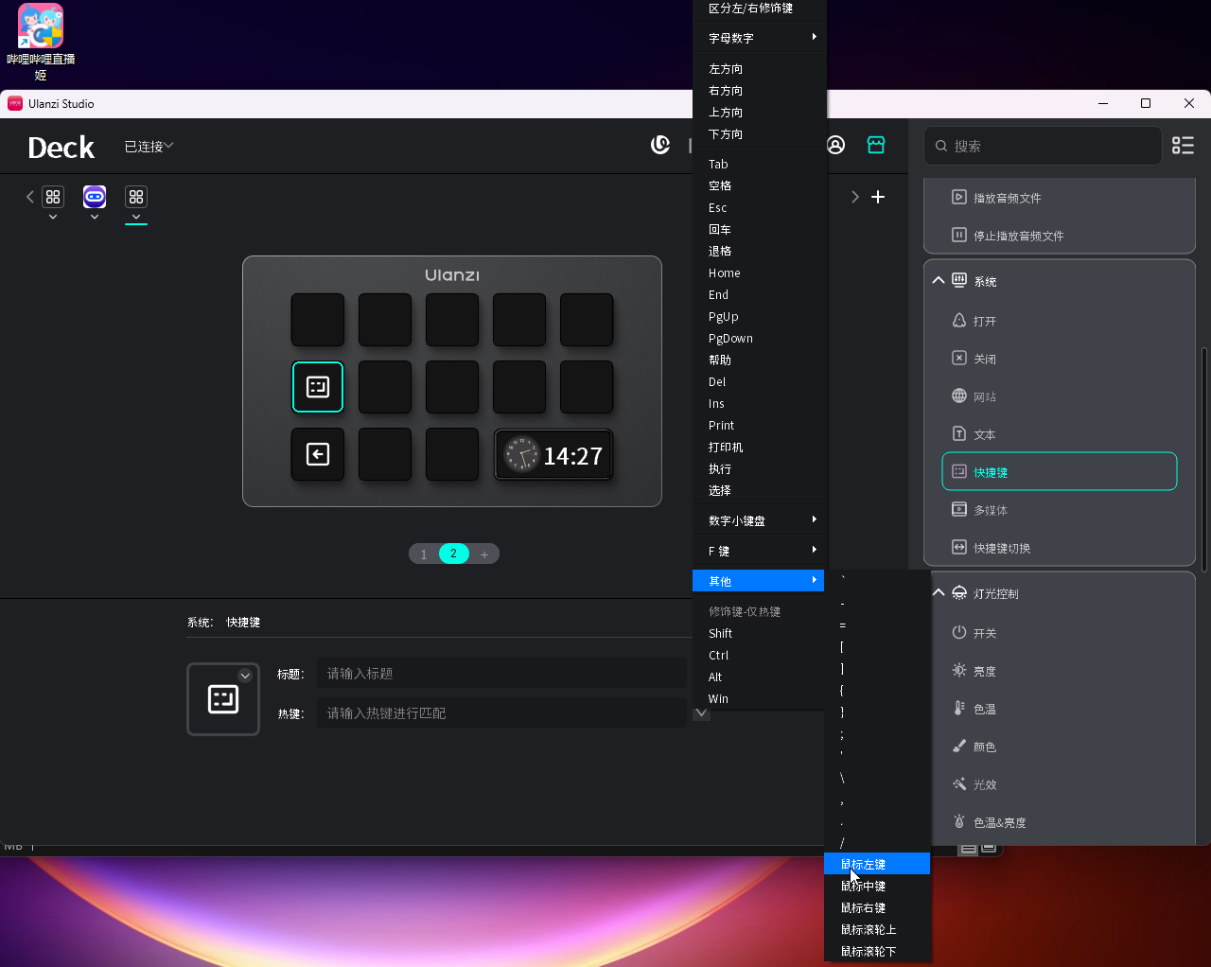
Task: Collapse the 系统 category section
Action: coord(939,281)
